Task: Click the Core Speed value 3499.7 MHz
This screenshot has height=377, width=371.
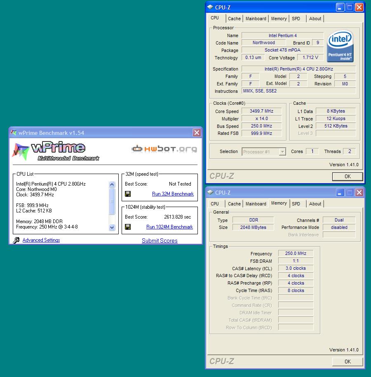Action: tap(261, 111)
